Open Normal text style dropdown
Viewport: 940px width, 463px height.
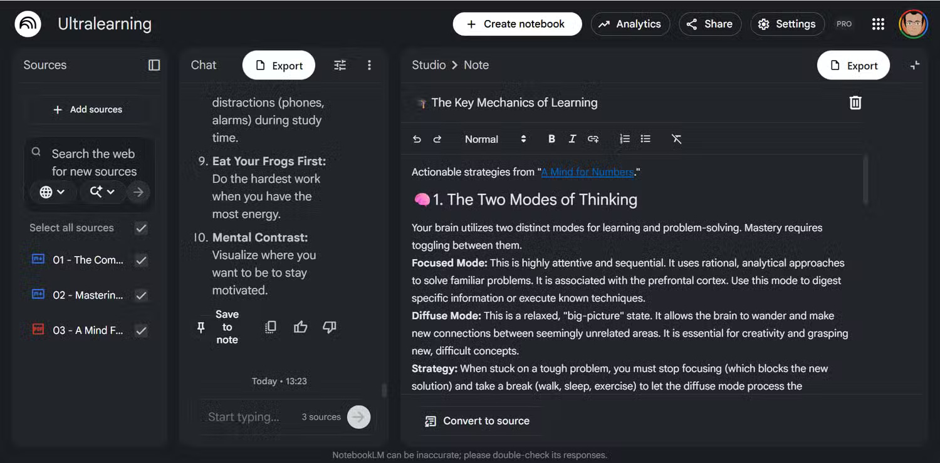click(x=495, y=139)
